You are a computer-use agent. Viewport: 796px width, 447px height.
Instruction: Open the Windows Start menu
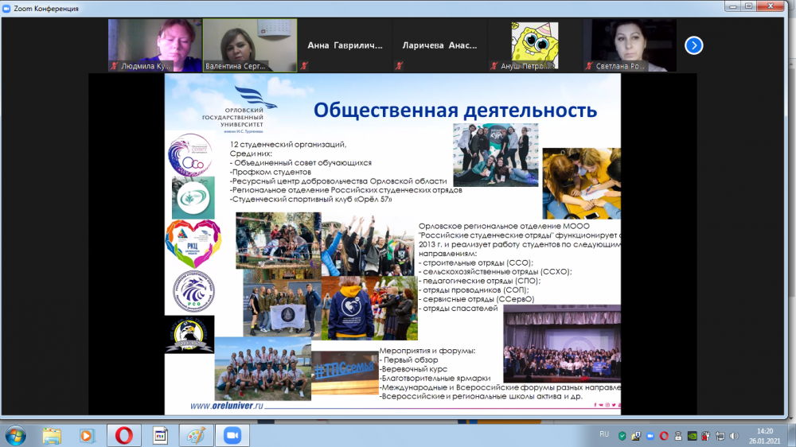[15, 436]
